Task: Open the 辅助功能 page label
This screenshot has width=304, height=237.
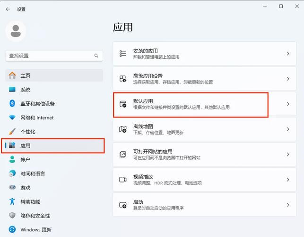Action: point(30,201)
